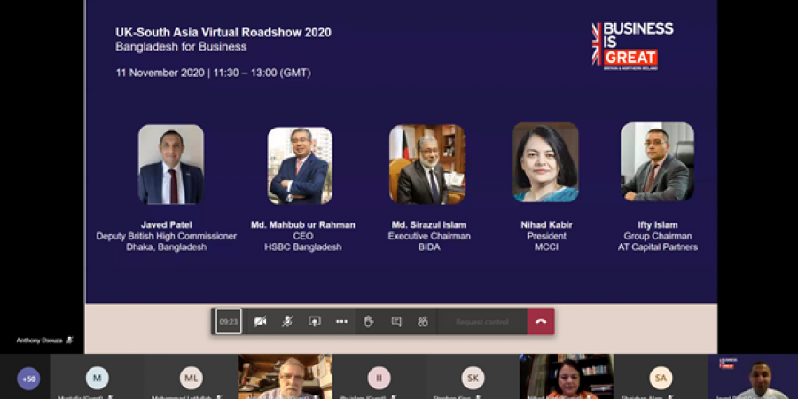The width and height of the screenshot is (798, 399).
Task: Open the +50 additional participants bubble
Action: coord(28,379)
